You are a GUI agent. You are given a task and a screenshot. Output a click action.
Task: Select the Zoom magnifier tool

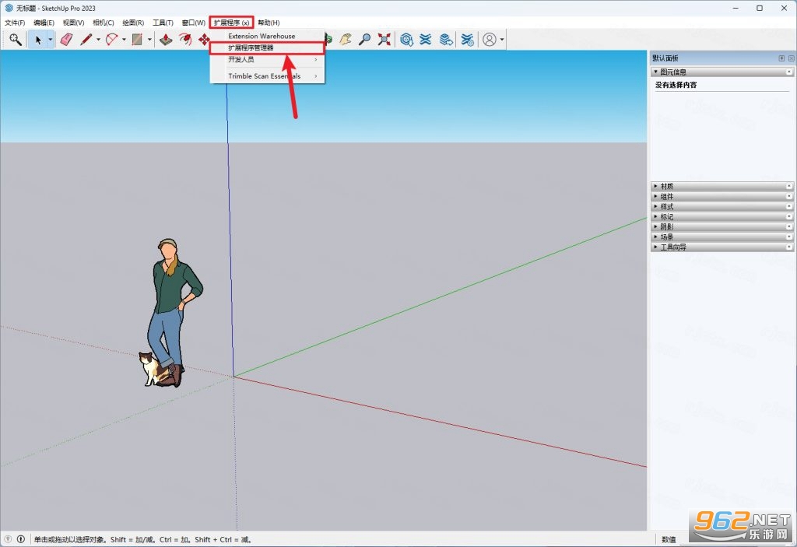click(364, 39)
